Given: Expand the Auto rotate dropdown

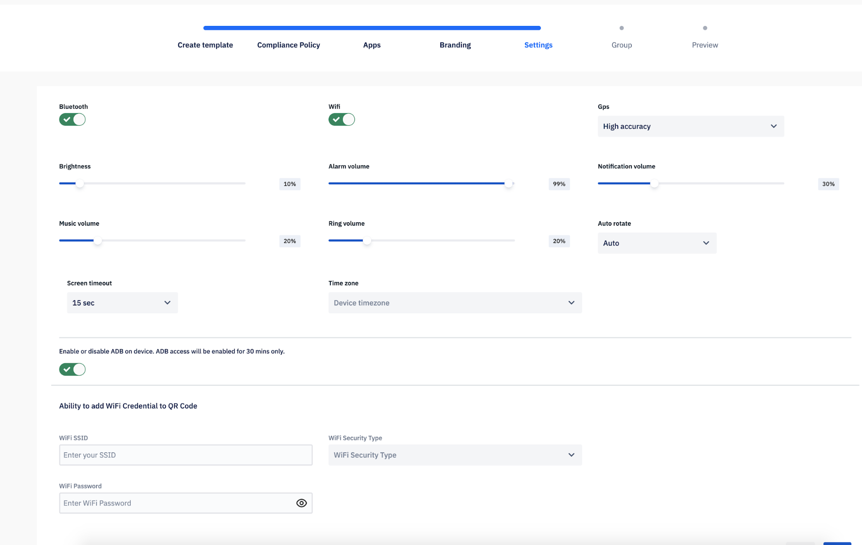Looking at the screenshot, I should pyautogui.click(x=657, y=243).
